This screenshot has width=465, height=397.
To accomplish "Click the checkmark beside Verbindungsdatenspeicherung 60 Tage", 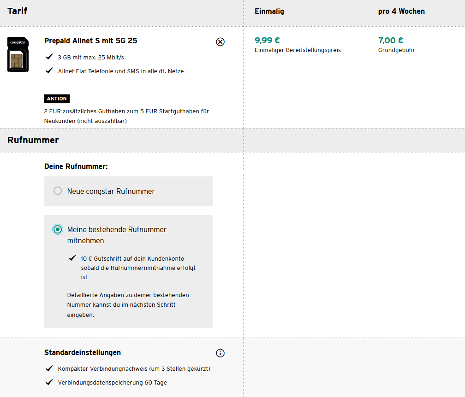I will [x=49, y=382].
